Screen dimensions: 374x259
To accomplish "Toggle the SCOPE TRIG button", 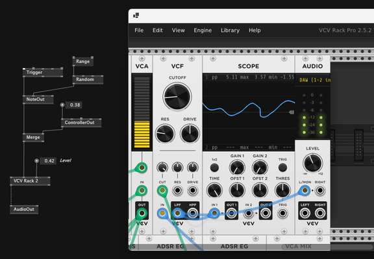I will pyautogui.click(x=282, y=167).
